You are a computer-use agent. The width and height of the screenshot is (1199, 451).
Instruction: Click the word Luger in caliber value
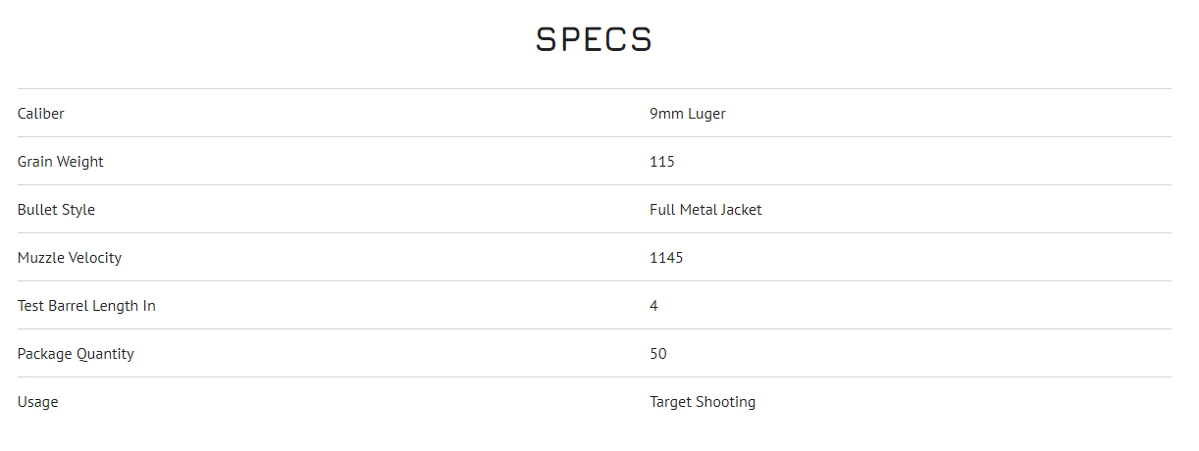coord(706,114)
